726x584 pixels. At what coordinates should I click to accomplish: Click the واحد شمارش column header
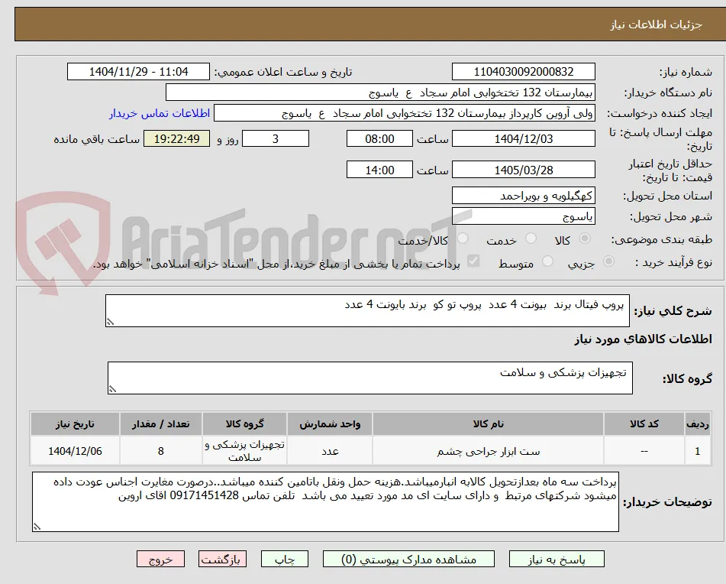pyautogui.click(x=330, y=424)
